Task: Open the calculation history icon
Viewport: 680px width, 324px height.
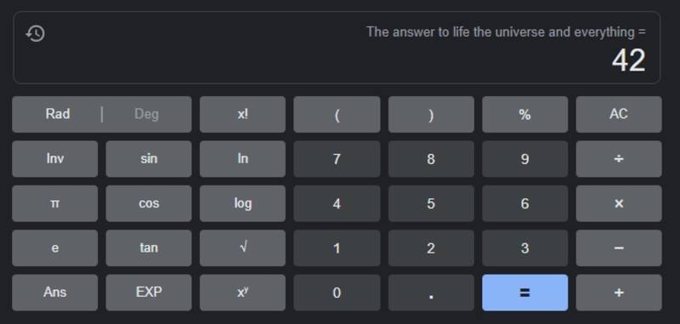Action: 35,33
